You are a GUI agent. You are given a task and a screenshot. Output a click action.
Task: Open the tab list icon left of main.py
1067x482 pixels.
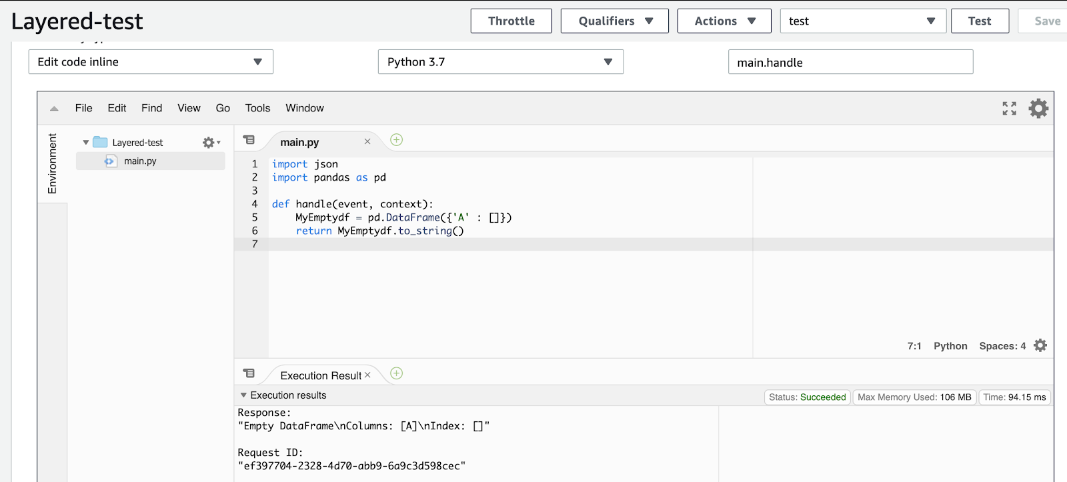tap(249, 140)
